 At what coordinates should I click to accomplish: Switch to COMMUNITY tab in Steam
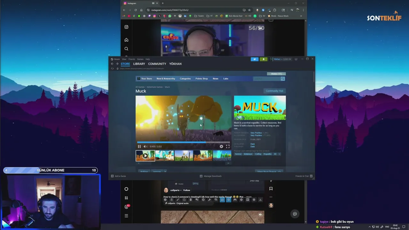(157, 64)
